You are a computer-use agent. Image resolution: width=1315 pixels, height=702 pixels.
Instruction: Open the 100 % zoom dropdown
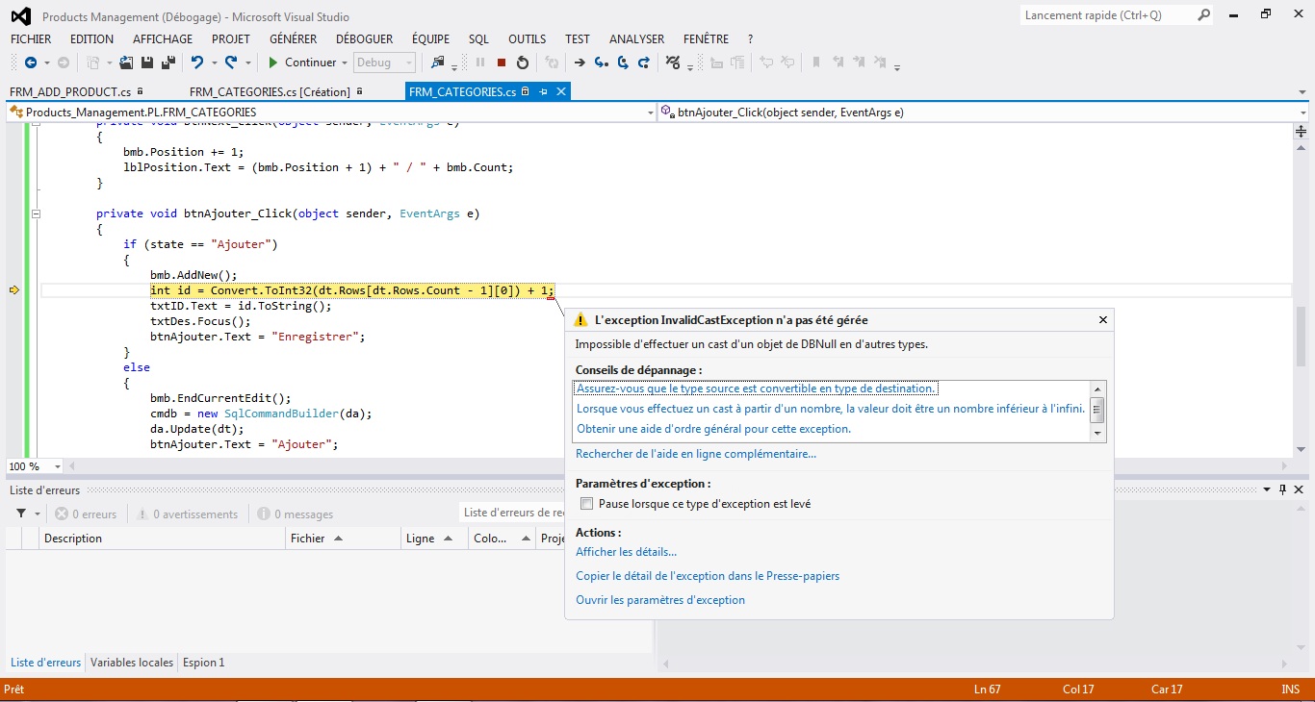pyautogui.click(x=57, y=466)
